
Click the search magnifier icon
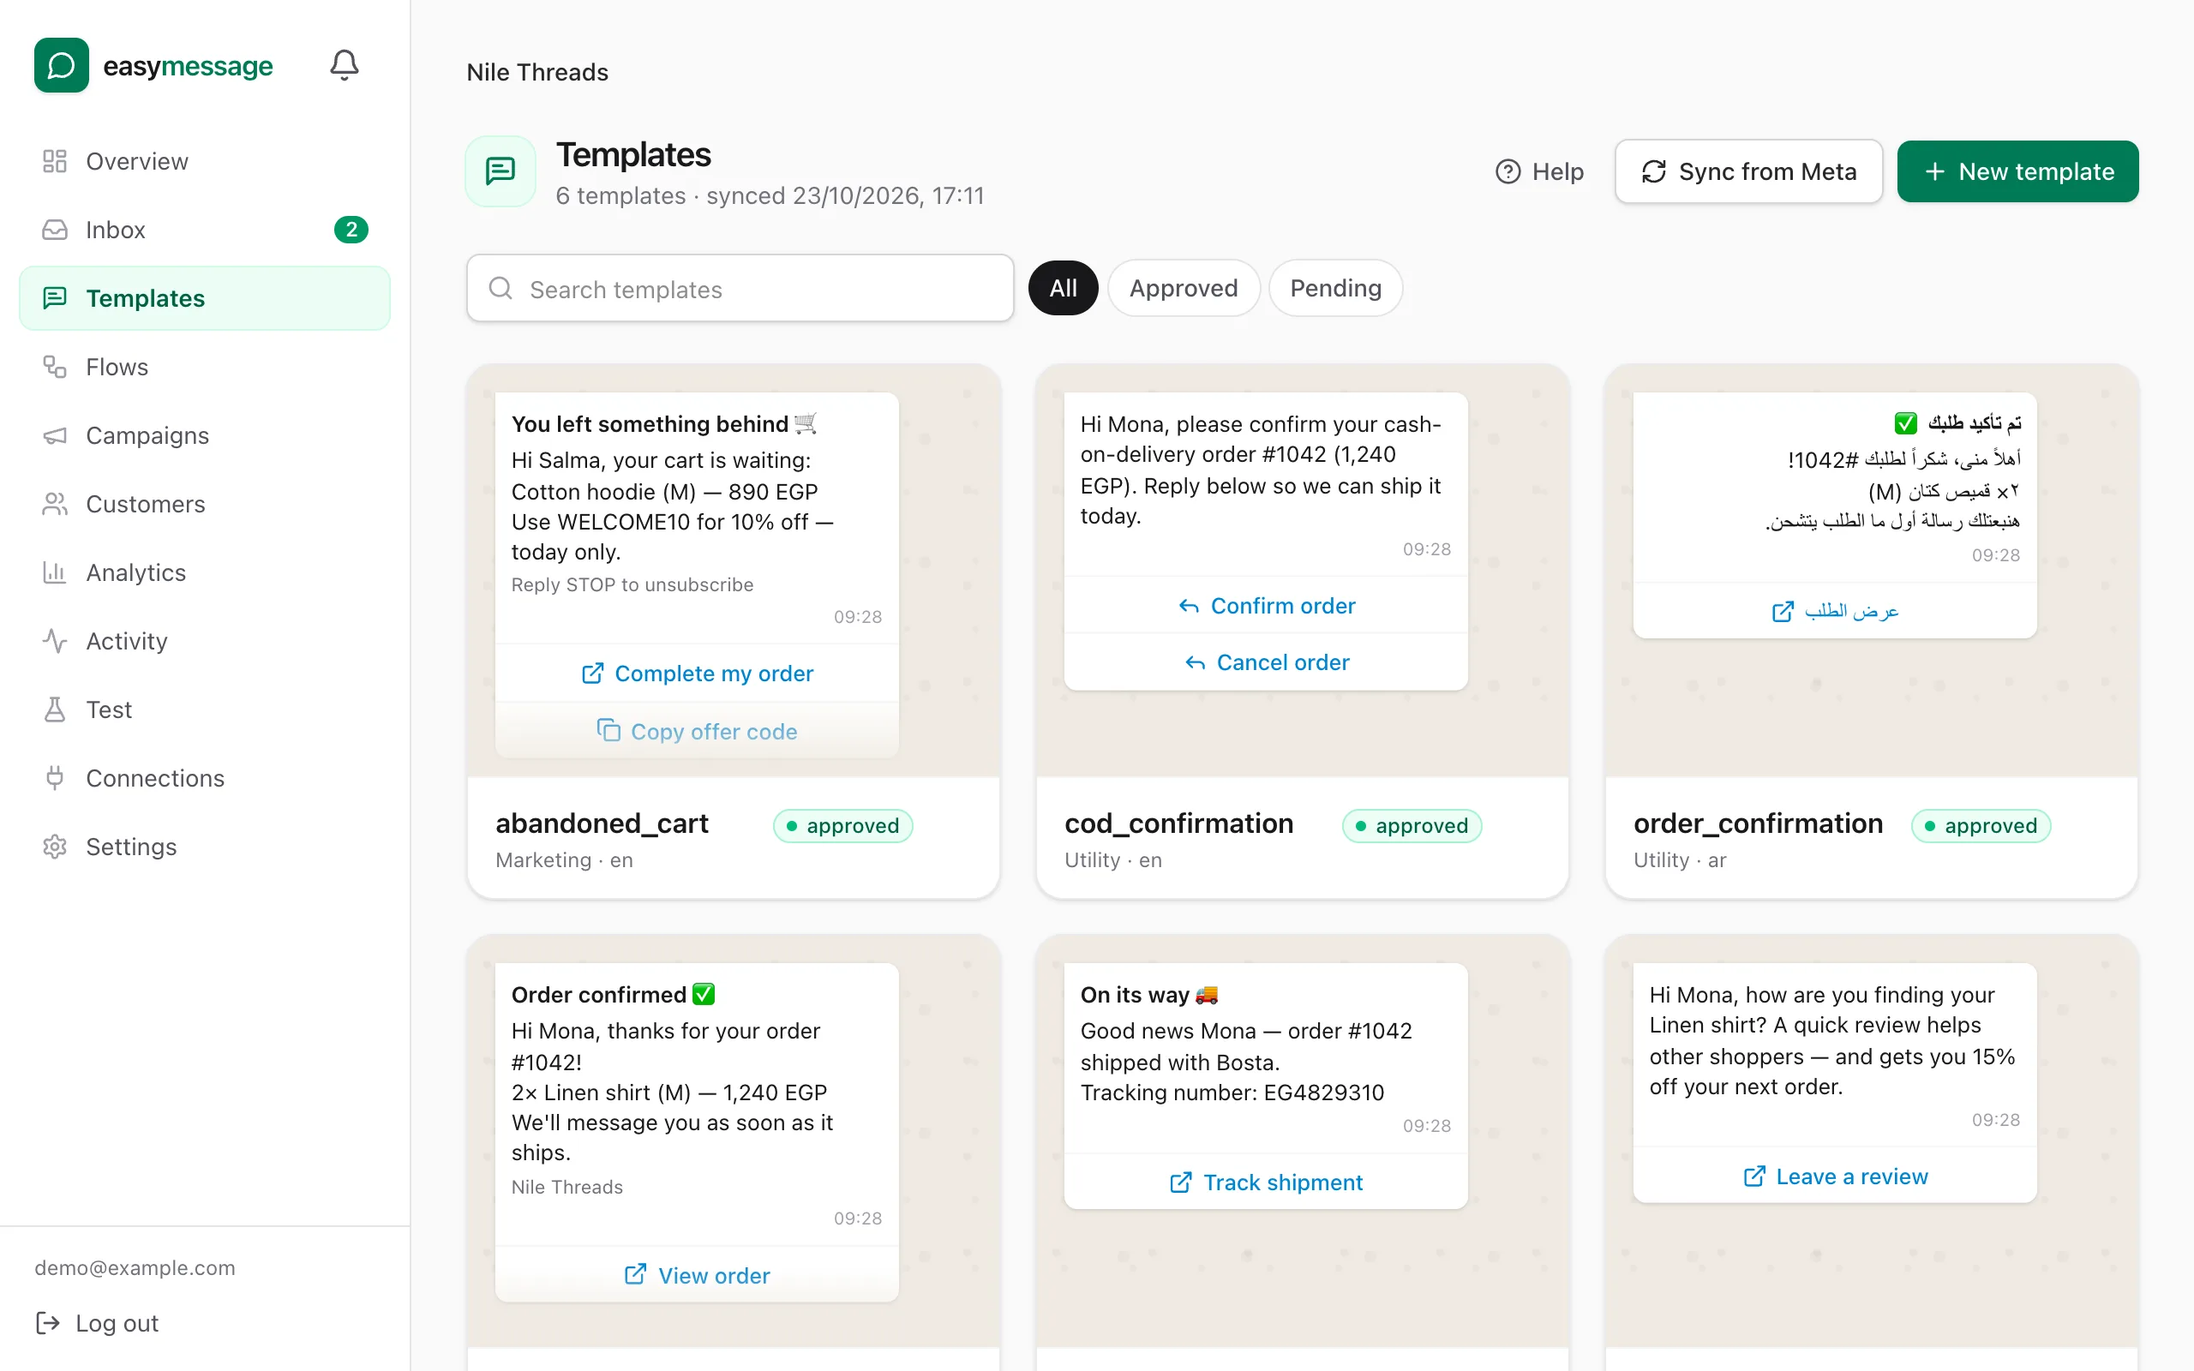(x=501, y=289)
